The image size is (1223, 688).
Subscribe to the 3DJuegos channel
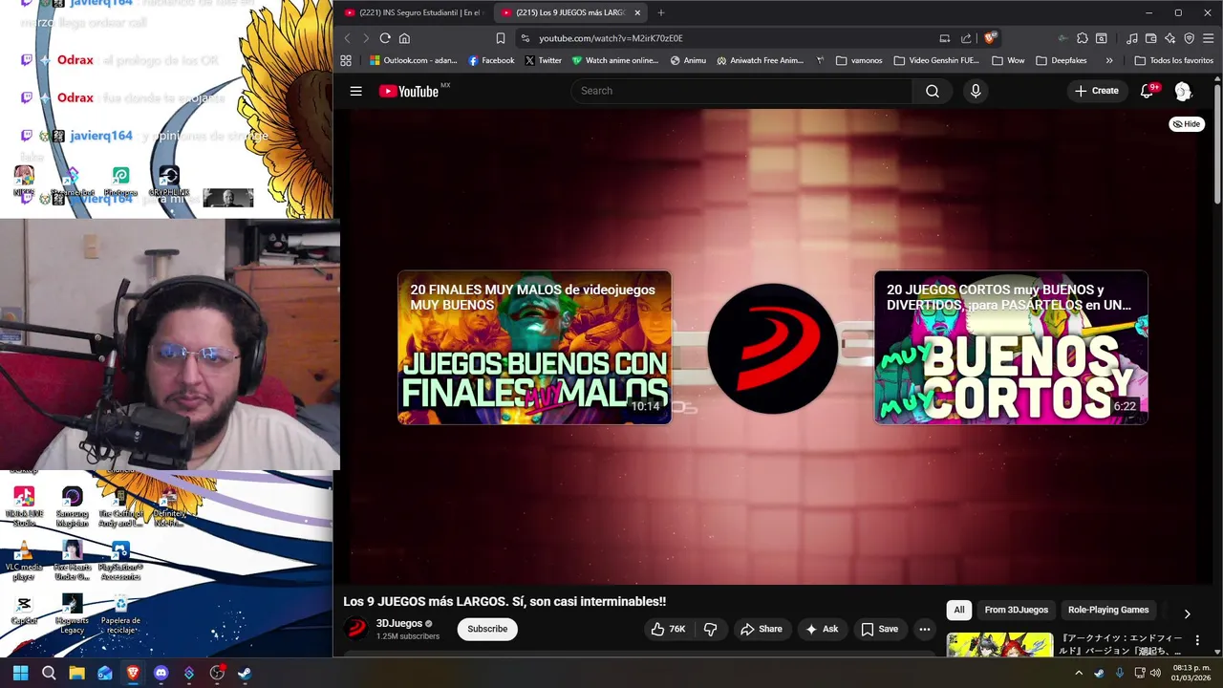point(487,629)
